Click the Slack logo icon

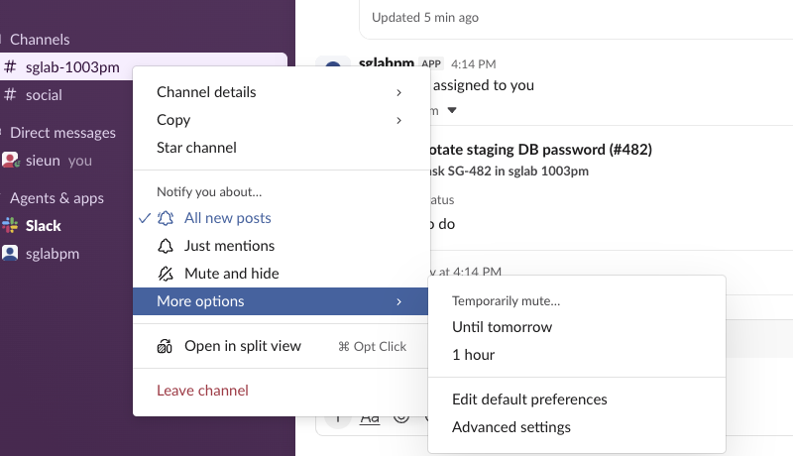pos(10,225)
